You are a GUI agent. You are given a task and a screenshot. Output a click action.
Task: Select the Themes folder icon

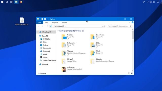coord(64,53)
